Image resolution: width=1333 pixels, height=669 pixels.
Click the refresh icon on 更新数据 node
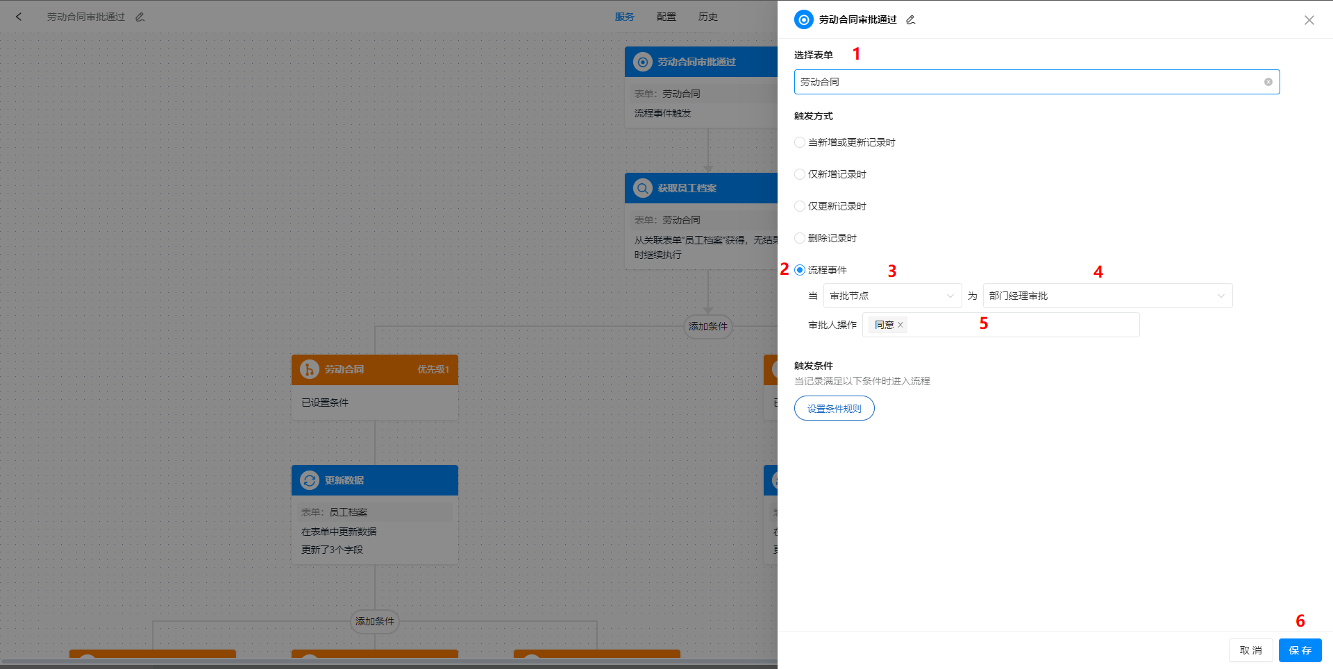[308, 480]
